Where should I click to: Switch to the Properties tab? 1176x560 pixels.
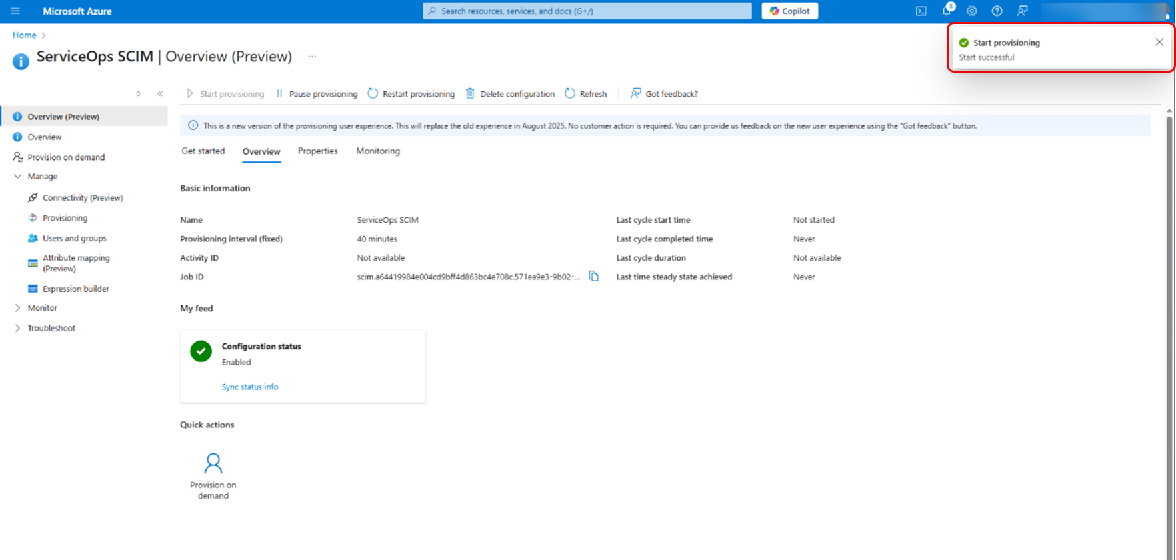point(317,151)
